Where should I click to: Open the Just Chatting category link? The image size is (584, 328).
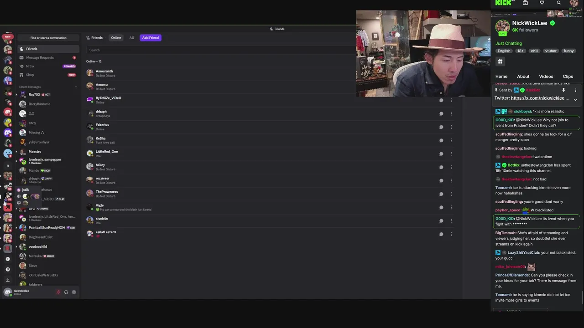coord(509,43)
